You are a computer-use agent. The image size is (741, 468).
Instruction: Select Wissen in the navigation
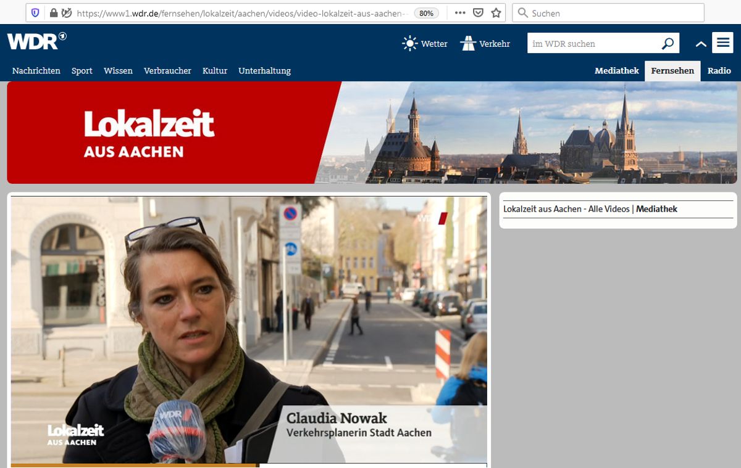(118, 71)
